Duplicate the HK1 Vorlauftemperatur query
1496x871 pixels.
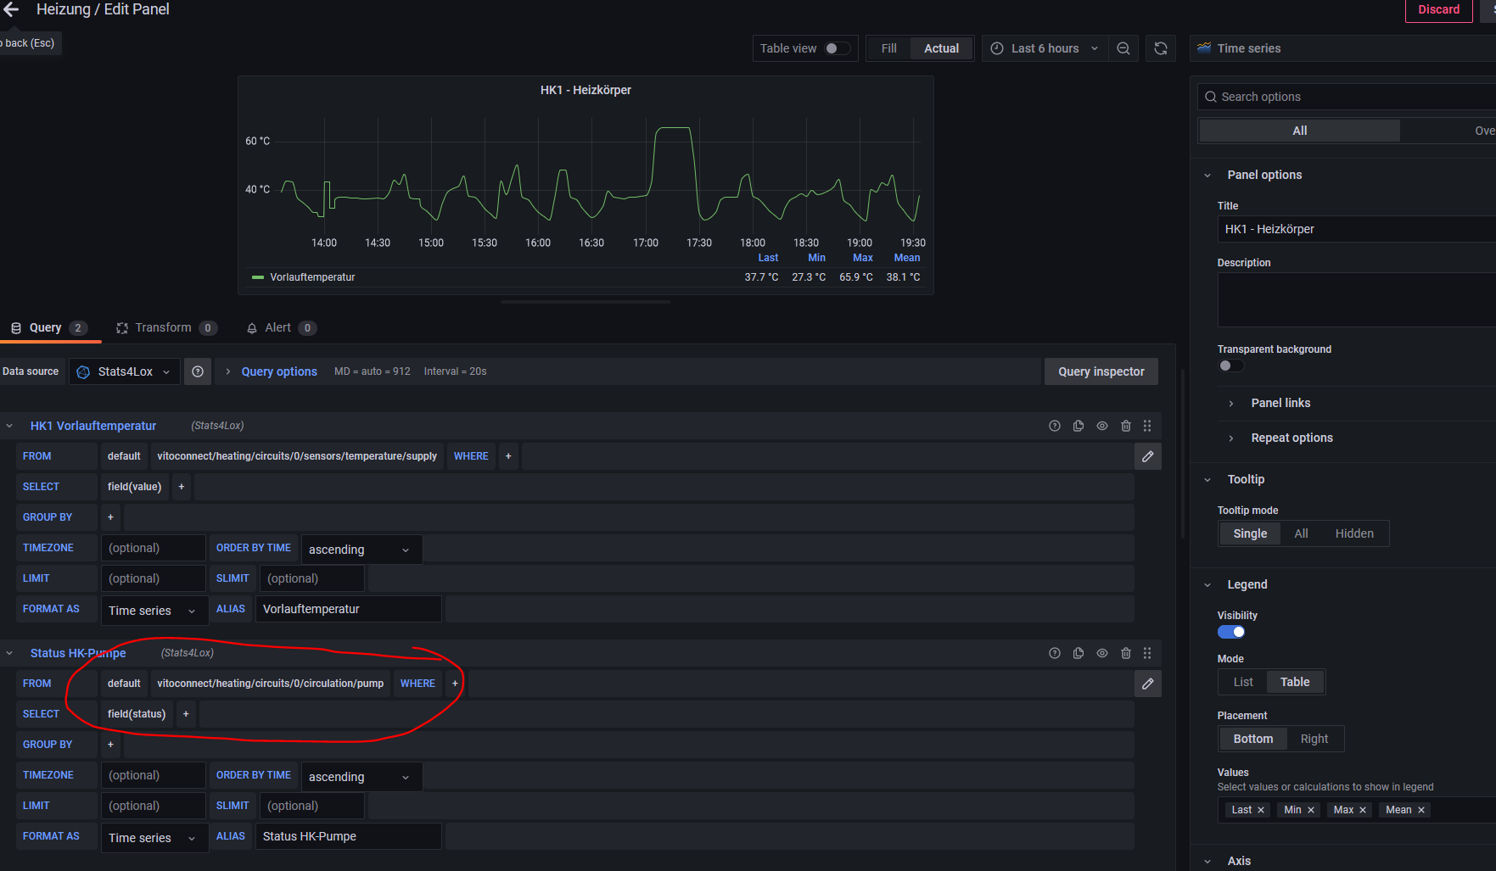tap(1078, 426)
